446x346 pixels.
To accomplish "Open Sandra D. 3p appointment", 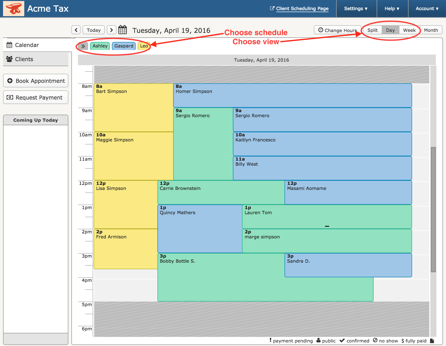I will point(348,265).
